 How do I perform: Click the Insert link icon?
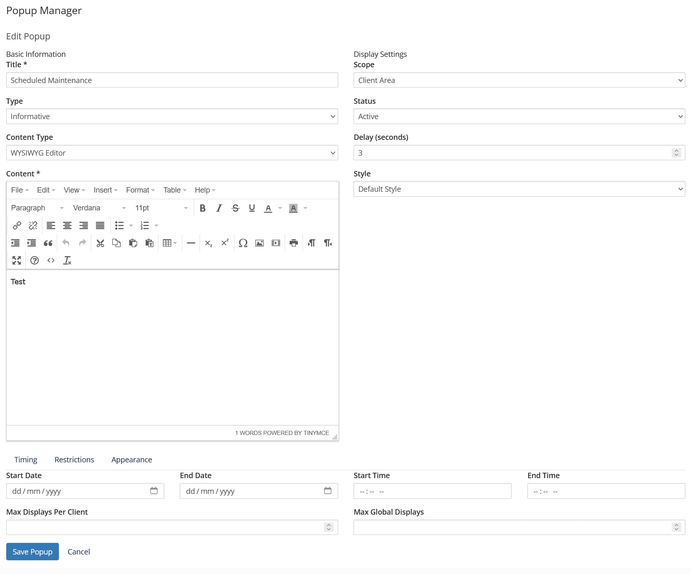pos(17,225)
